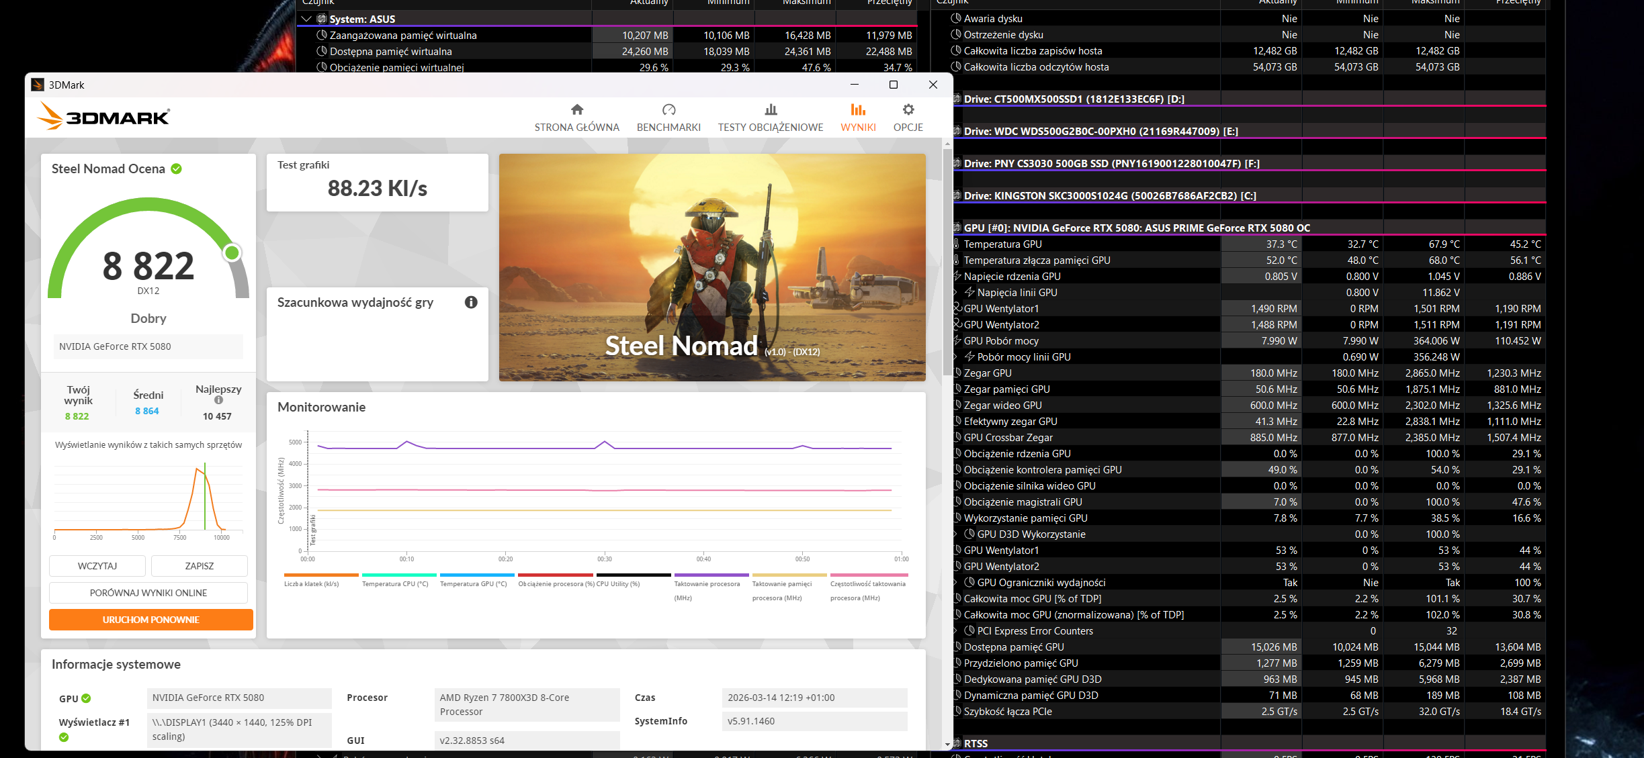Click info icon under Najlepszy score

click(x=218, y=400)
